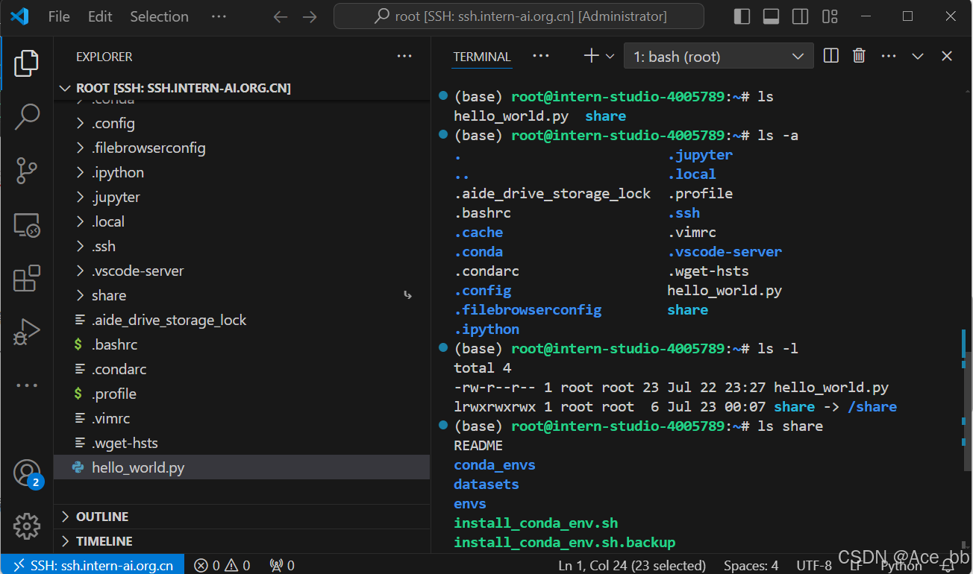Screen dimensions: 973x574
Task: Open the new terminal launch profile dropdown
Action: click(x=610, y=56)
